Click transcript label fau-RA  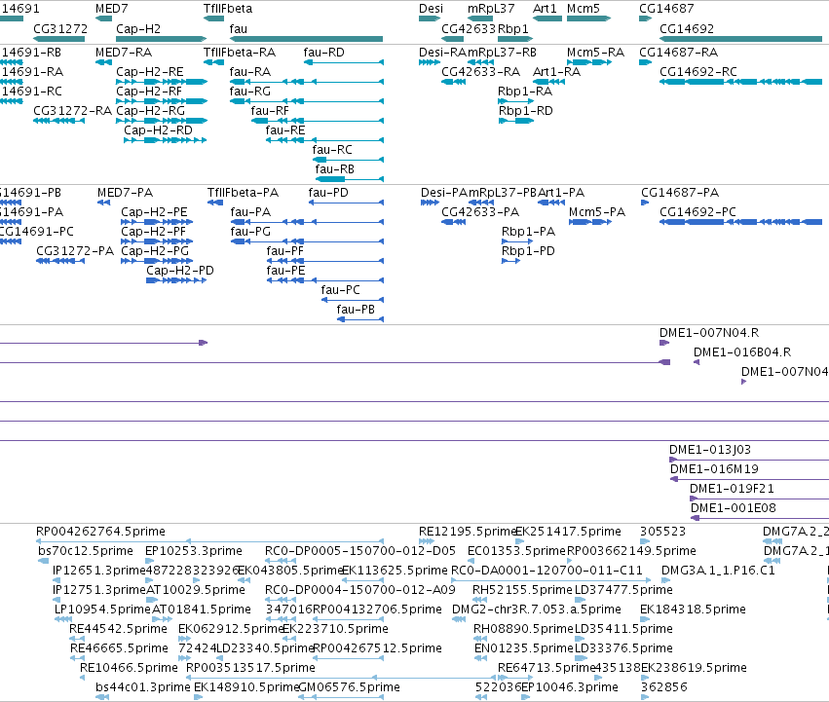pos(250,72)
